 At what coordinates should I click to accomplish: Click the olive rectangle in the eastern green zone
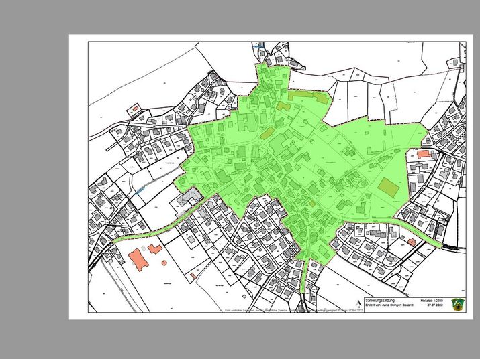(387, 187)
